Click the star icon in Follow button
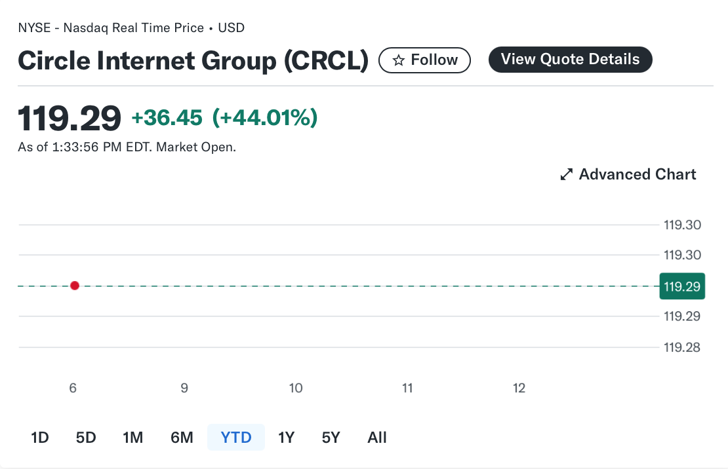The image size is (728, 469). coord(398,60)
